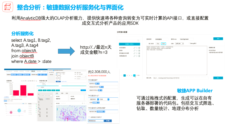Image resolution: width=229 pixels, height=124 pixels.
Task: Switch to the 订单分析 dashboard tab
Action: pos(33,71)
